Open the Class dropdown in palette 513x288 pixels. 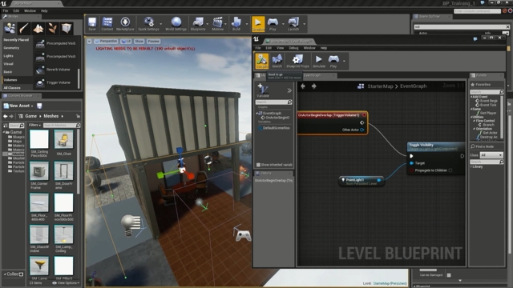click(x=491, y=155)
